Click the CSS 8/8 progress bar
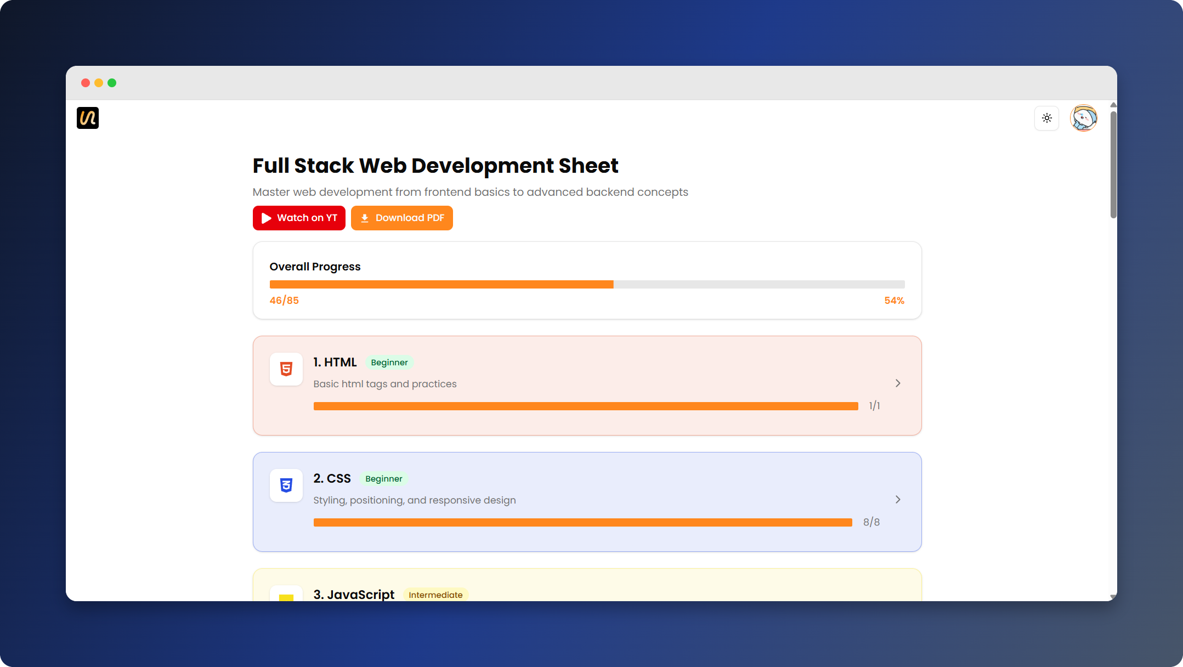The height and width of the screenshot is (667, 1183). [582, 523]
